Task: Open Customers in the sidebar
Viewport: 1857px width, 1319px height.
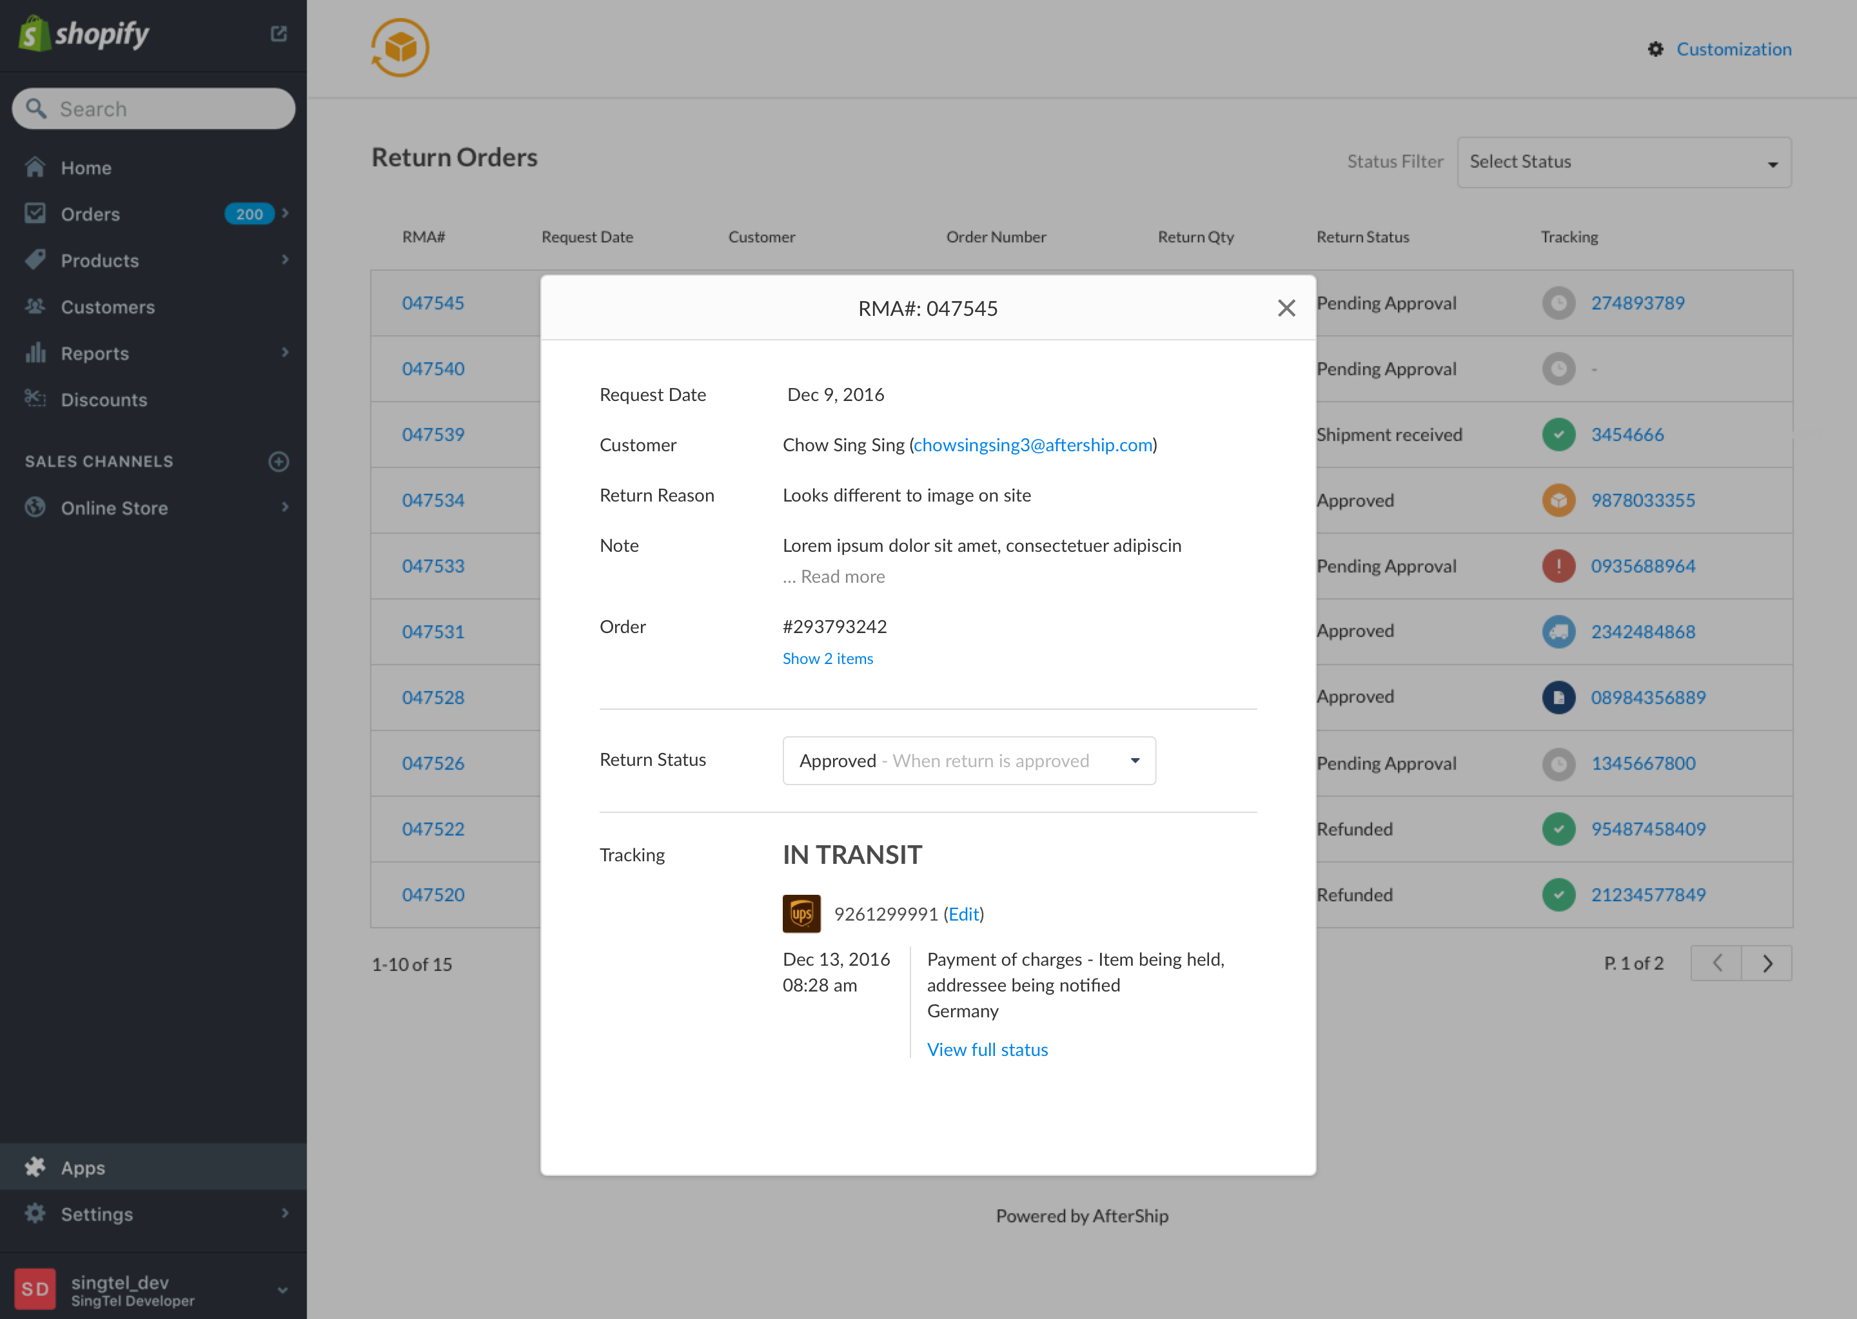Action: point(107,307)
